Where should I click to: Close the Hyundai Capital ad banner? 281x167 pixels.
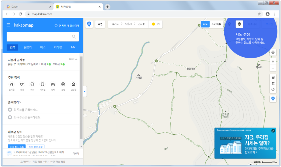coord(273,131)
